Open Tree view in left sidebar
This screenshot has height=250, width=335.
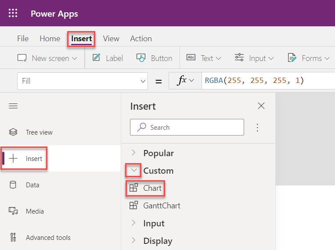coord(39,132)
